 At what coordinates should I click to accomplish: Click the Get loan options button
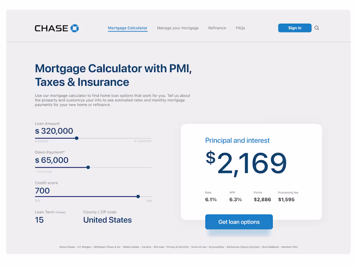(239, 222)
